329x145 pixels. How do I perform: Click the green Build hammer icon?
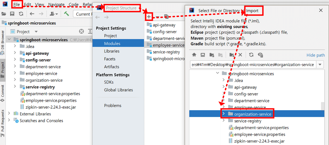coord(66,14)
